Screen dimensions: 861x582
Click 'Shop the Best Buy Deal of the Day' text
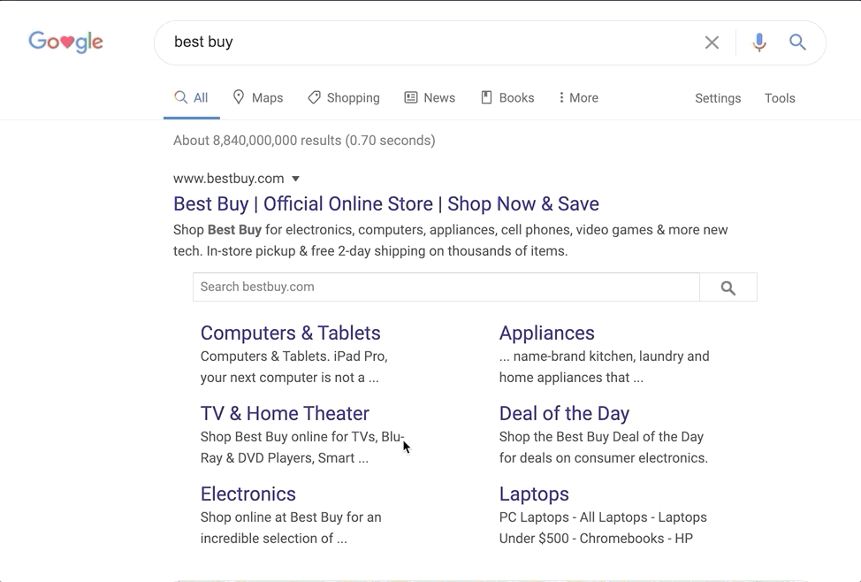point(601,437)
